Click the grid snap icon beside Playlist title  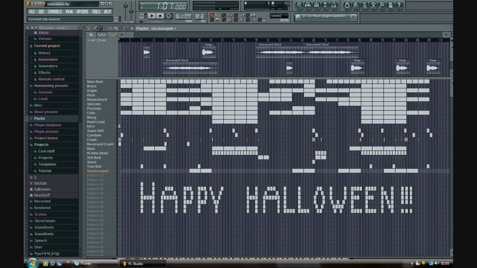[132, 28]
